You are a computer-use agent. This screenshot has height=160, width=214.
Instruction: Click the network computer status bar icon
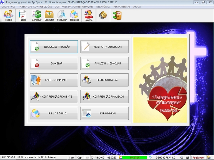188,157
